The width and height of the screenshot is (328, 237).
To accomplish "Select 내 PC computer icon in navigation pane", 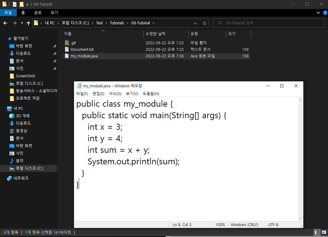I will [x=9, y=109].
